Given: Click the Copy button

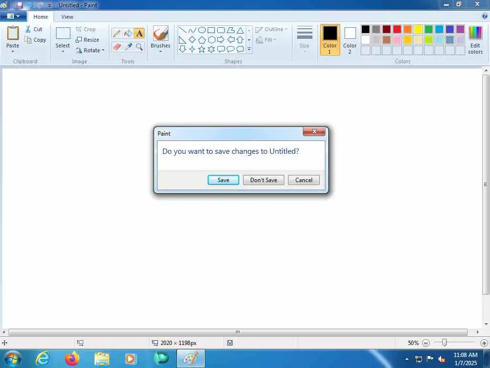Looking at the screenshot, I should tap(35, 40).
